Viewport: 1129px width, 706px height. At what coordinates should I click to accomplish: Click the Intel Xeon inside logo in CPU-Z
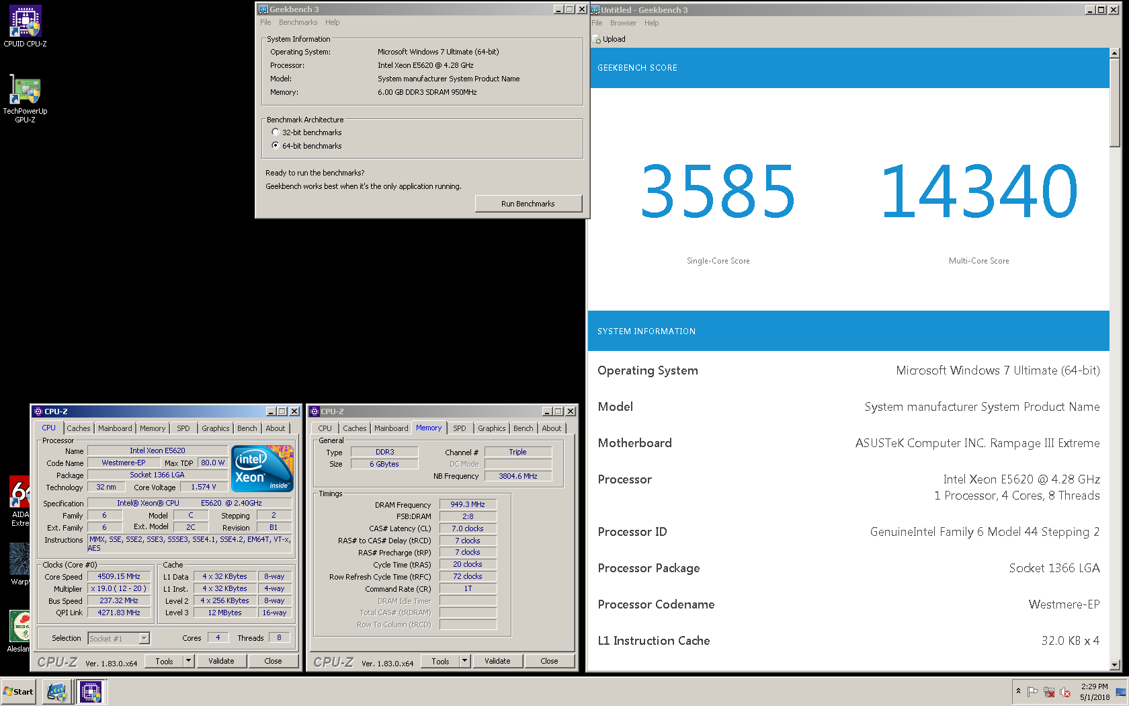coord(262,468)
